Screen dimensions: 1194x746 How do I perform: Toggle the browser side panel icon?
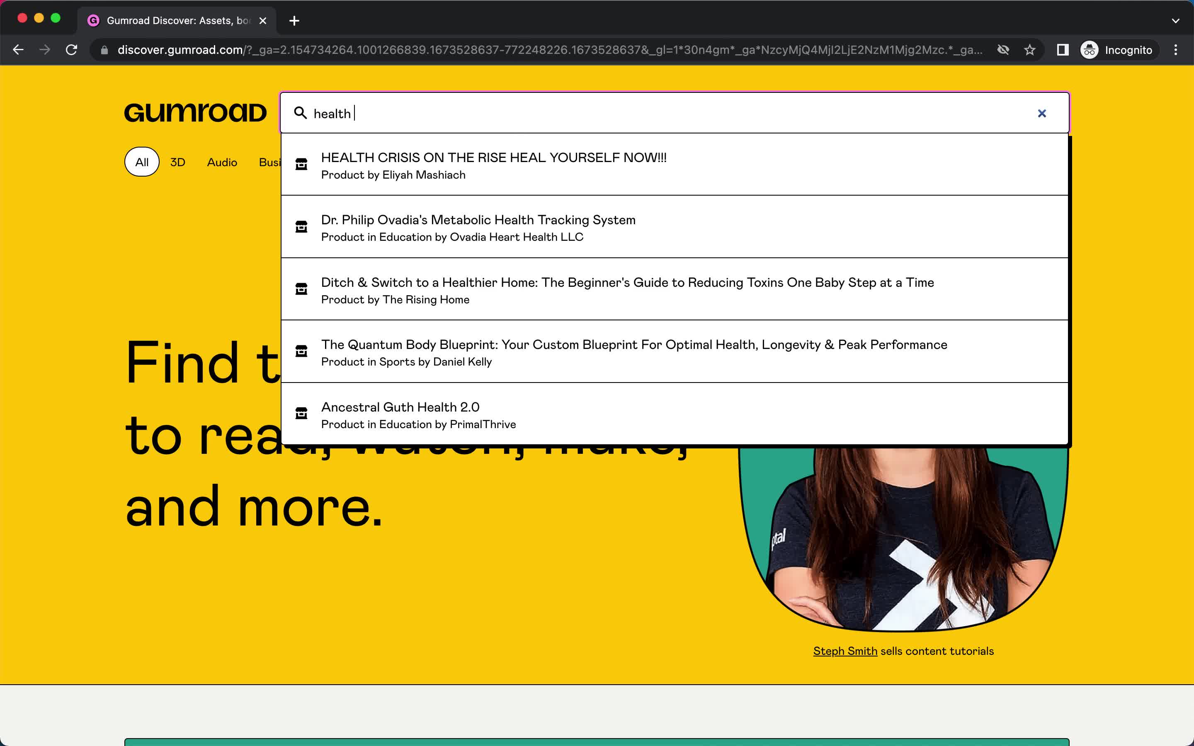1063,50
